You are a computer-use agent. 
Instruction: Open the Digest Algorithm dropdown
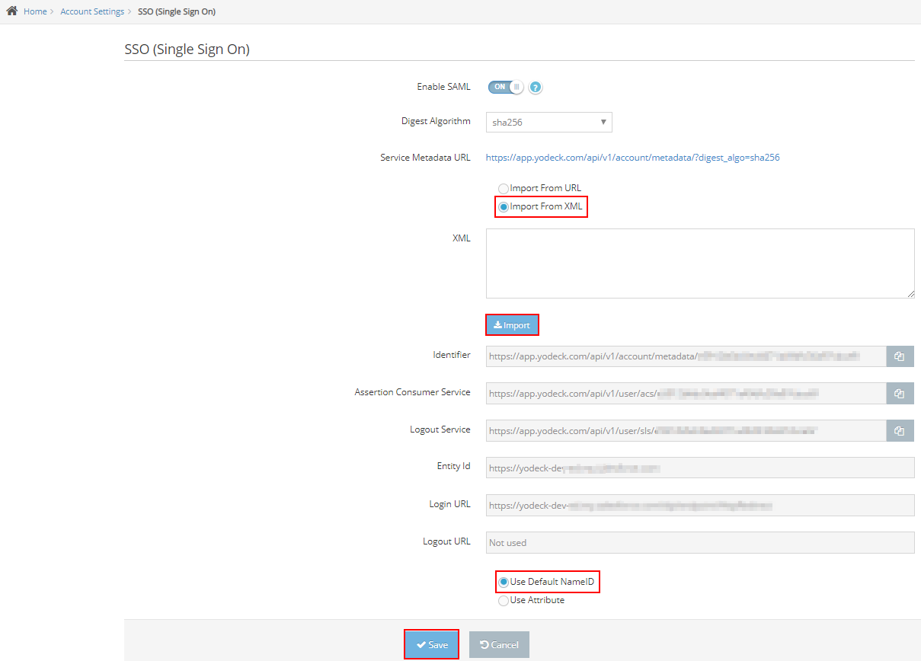(x=548, y=122)
